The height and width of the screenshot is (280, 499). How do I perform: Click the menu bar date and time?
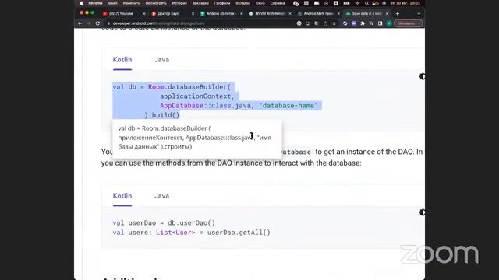[x=405, y=3]
